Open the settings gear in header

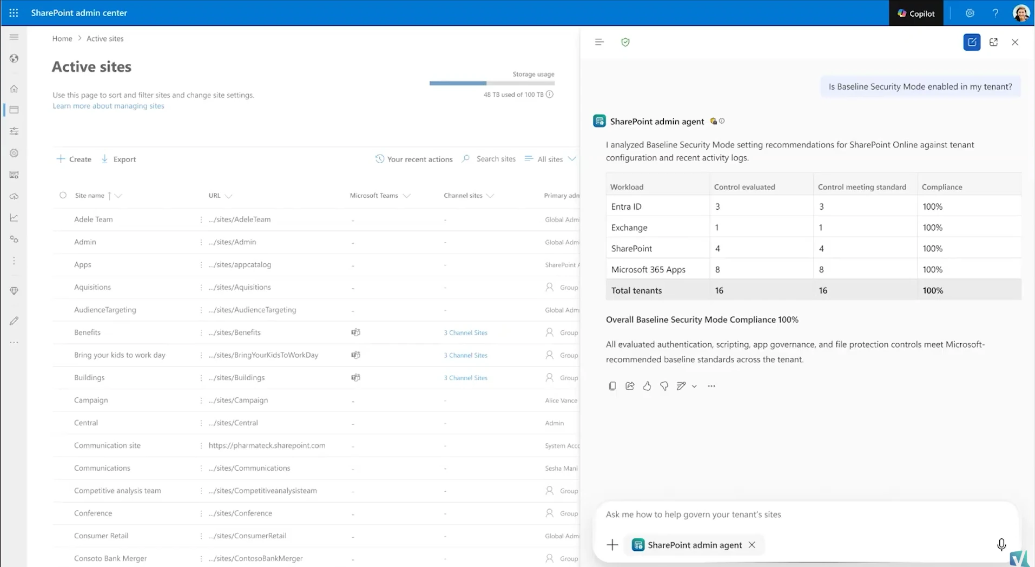pyautogui.click(x=970, y=14)
